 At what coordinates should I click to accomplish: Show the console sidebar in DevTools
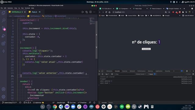(x=99, y=74)
